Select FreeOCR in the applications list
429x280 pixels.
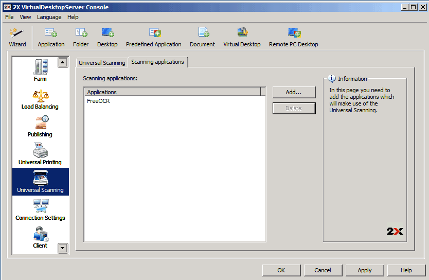(x=98, y=101)
